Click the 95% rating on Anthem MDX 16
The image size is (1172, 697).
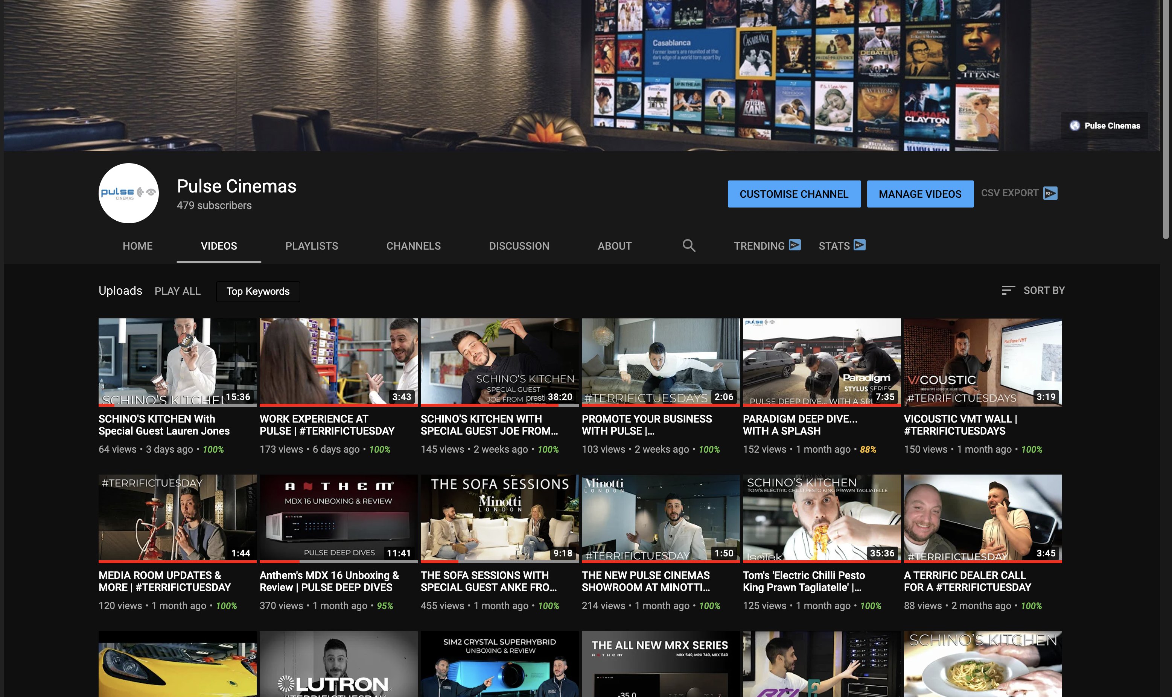385,606
